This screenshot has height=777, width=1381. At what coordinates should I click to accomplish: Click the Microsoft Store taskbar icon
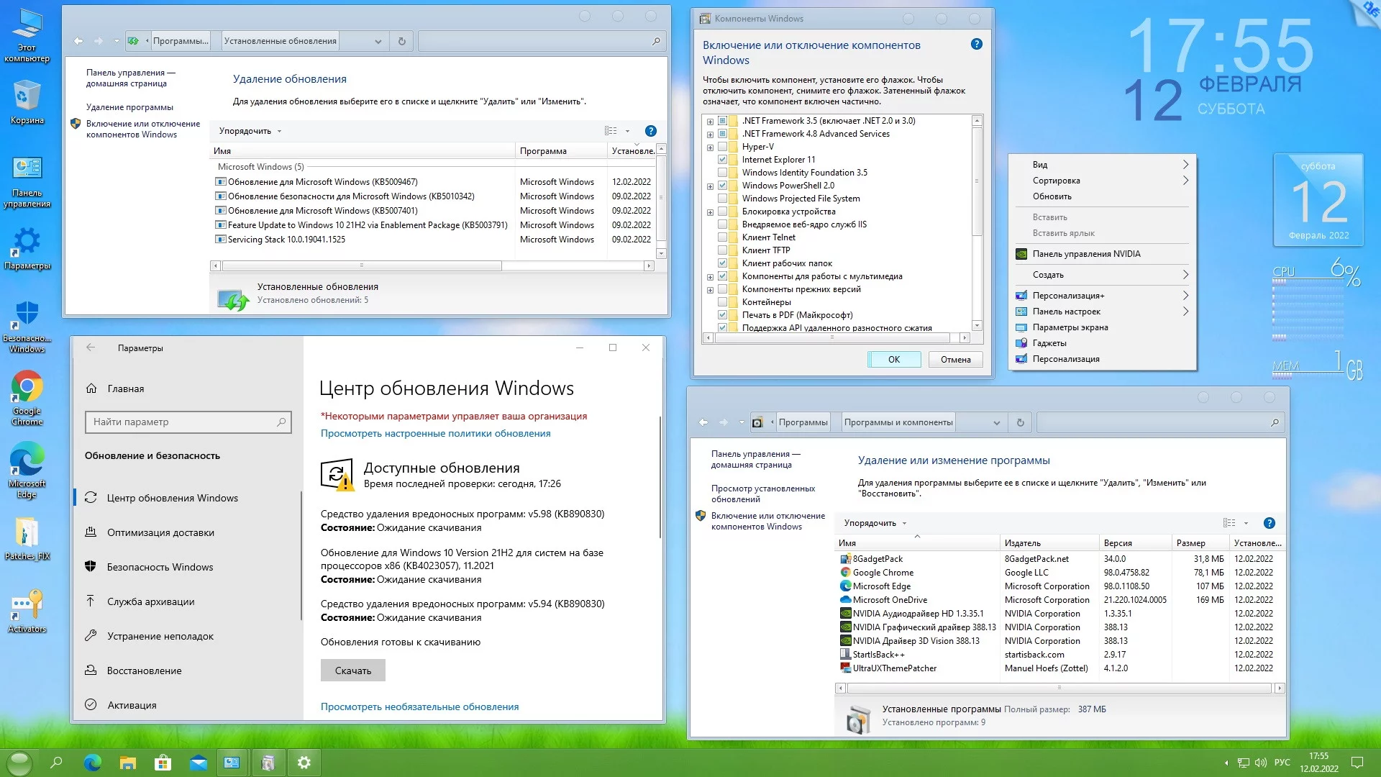pos(163,763)
